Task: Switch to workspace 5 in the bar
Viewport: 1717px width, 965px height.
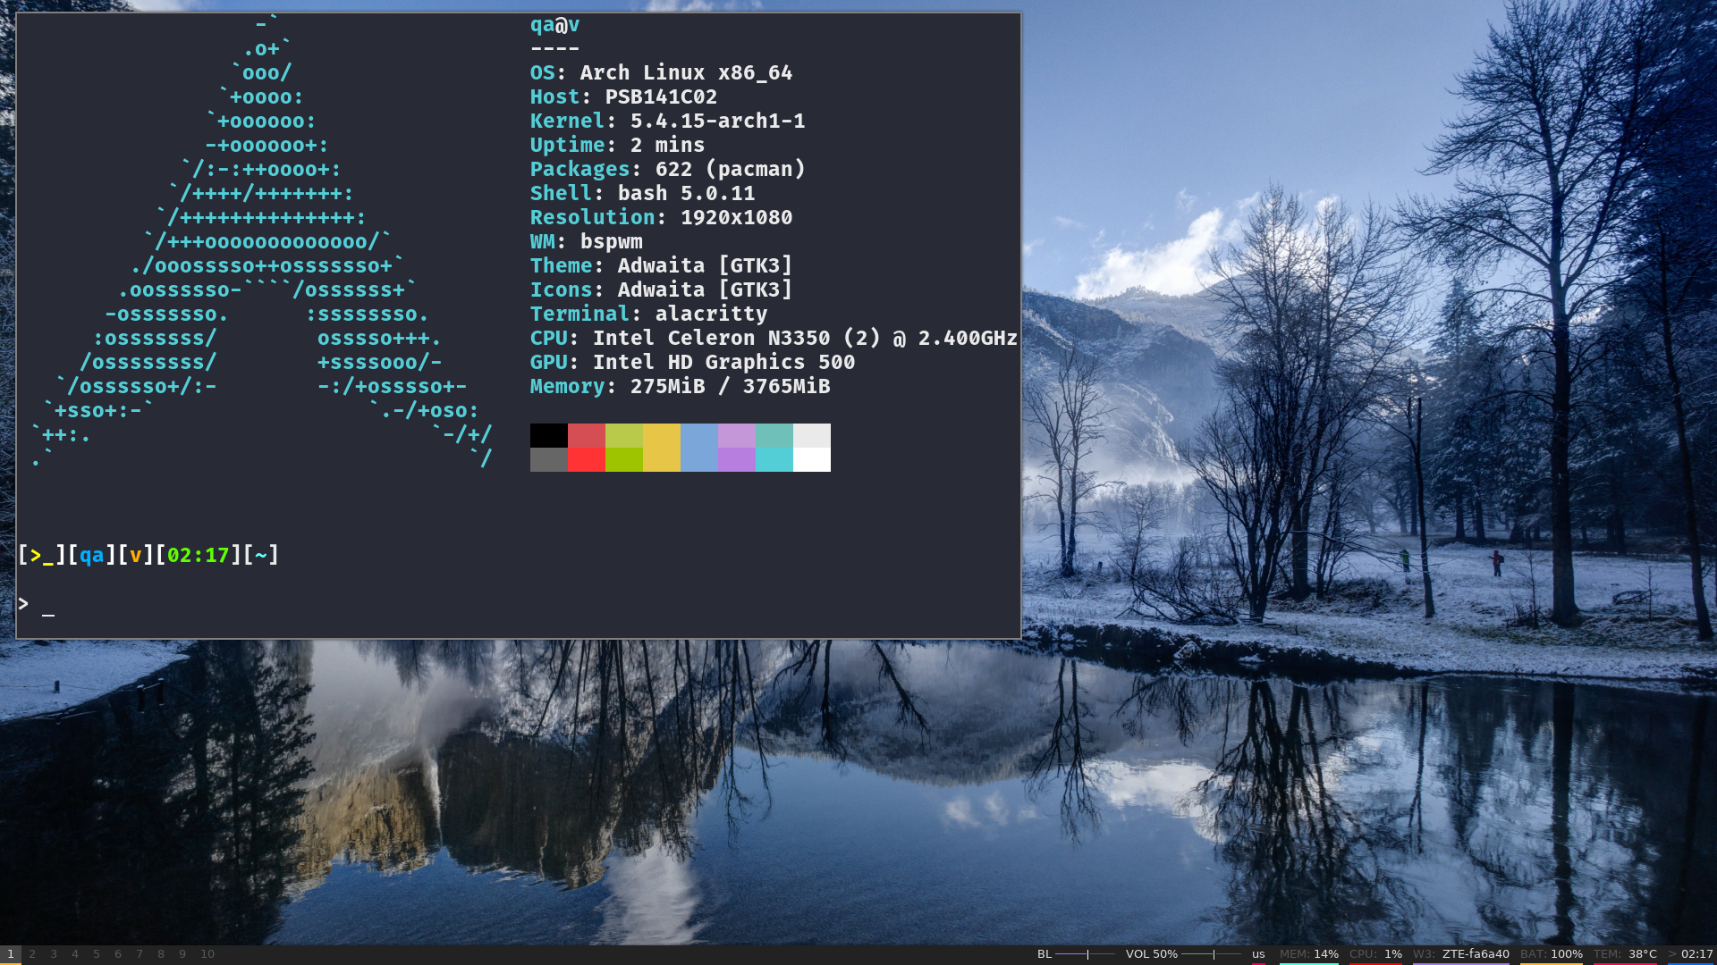Action: click(x=97, y=954)
